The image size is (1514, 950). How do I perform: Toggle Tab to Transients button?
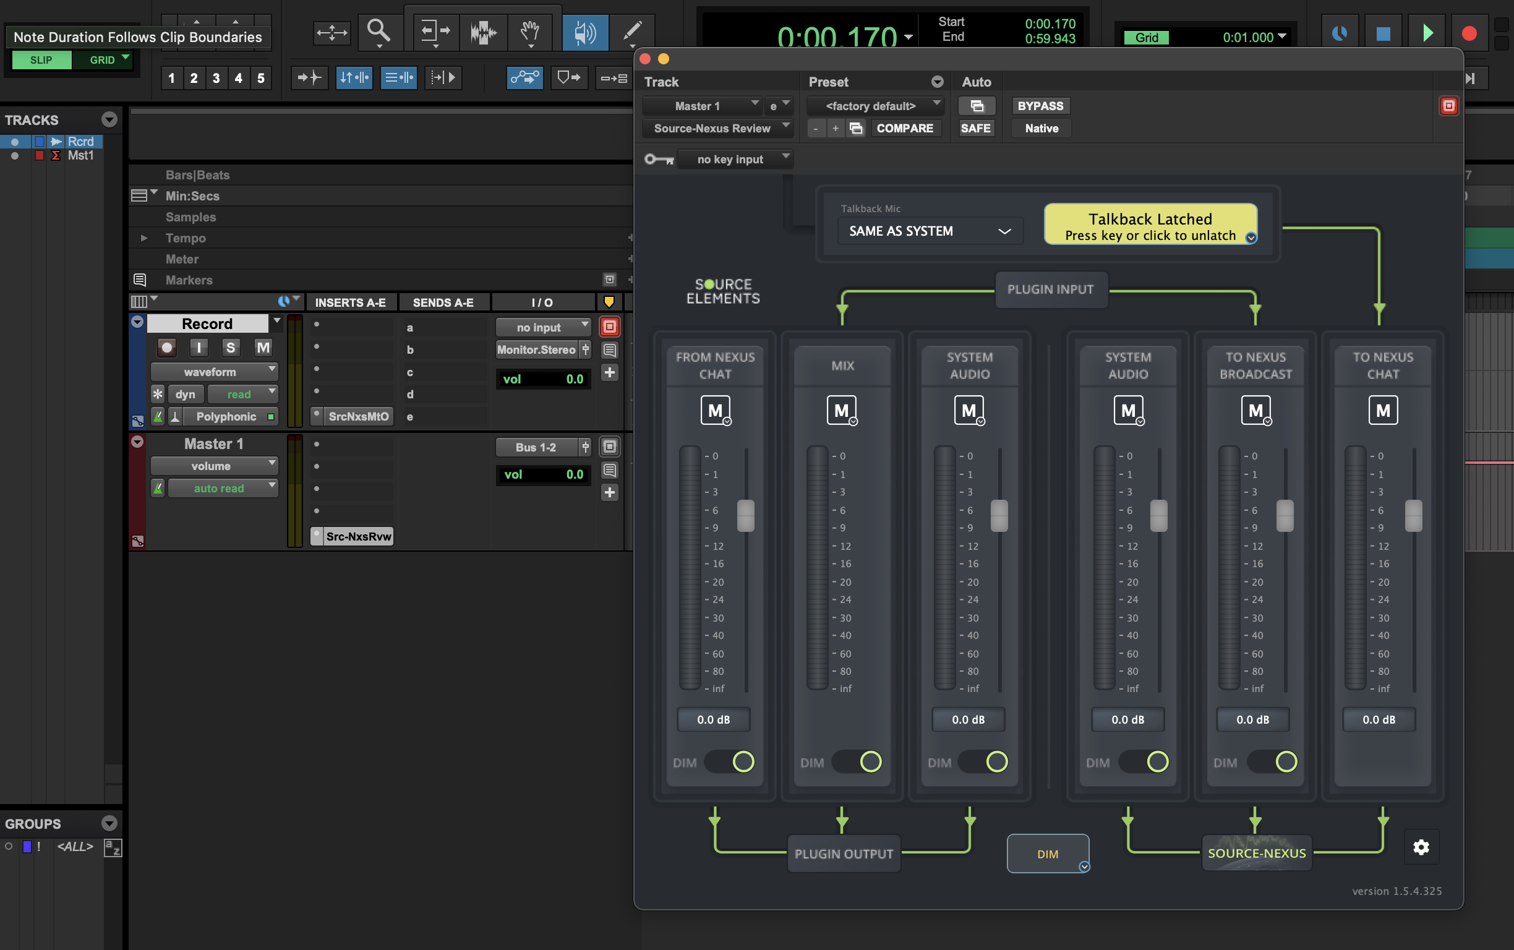[x=309, y=78]
